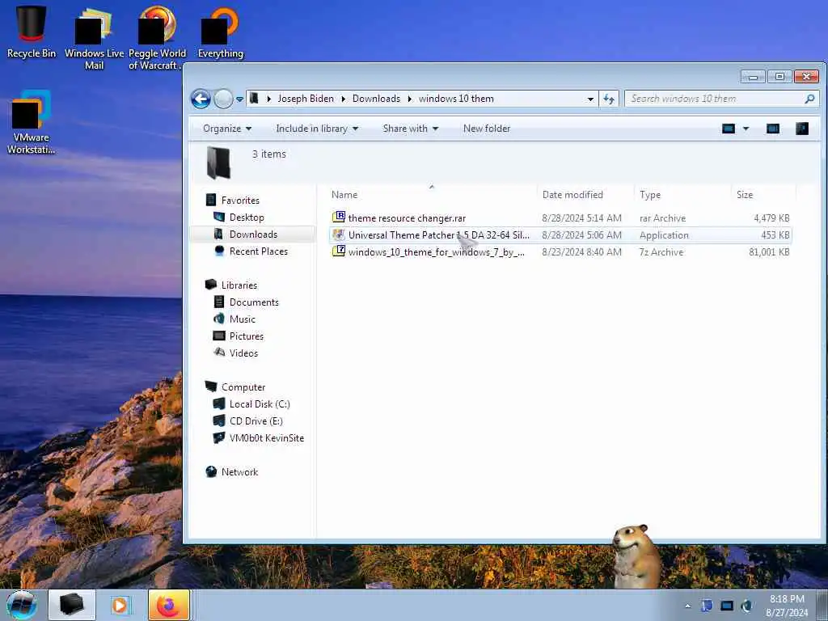Open the view options dropdown arrow
This screenshot has height=621, width=828.
tap(746, 129)
